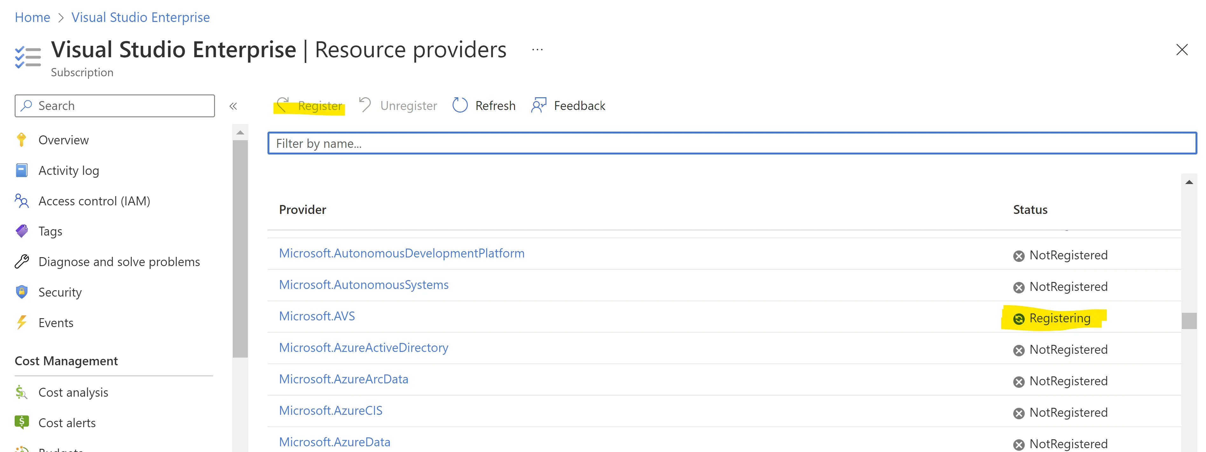The image size is (1206, 452).
Task: Open the Microsoft.AzureActiveDirectory provider link
Action: coord(363,348)
